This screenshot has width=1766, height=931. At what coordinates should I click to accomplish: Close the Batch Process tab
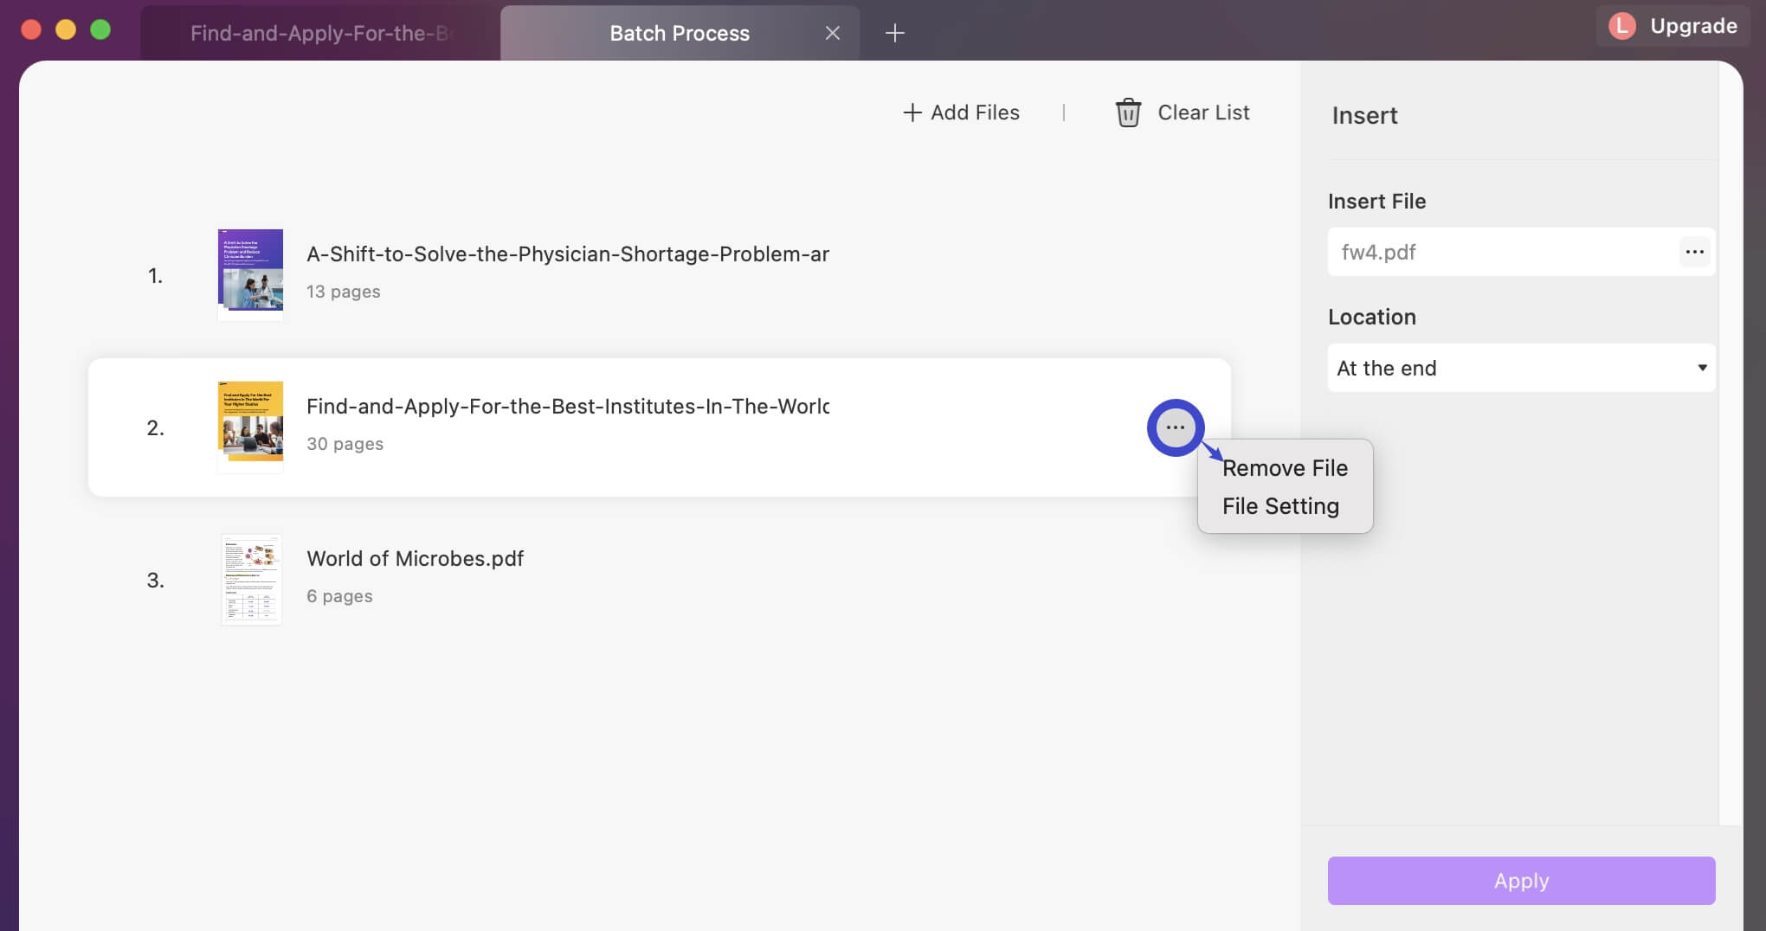tap(832, 33)
